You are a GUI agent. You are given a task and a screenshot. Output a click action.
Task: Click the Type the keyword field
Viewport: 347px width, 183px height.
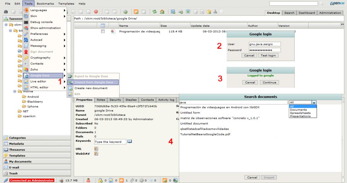click(x=110, y=142)
